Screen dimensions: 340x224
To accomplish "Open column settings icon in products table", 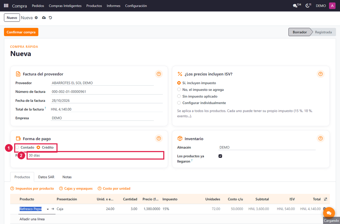I will click(x=325, y=199).
